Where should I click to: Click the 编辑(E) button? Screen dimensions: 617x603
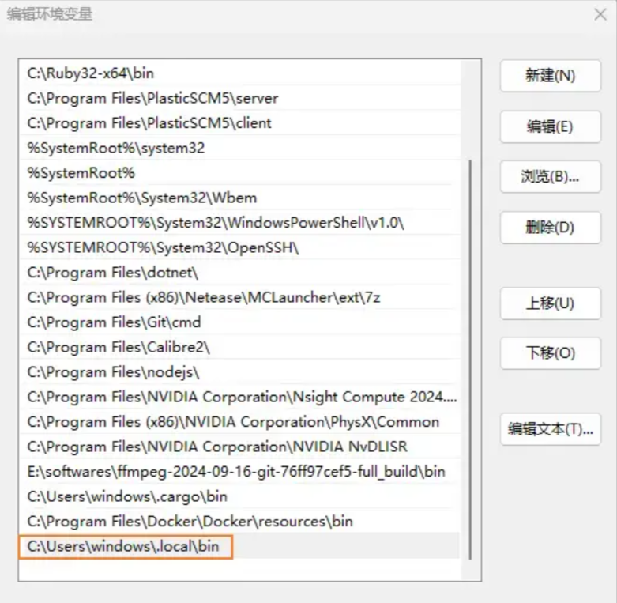[551, 126]
